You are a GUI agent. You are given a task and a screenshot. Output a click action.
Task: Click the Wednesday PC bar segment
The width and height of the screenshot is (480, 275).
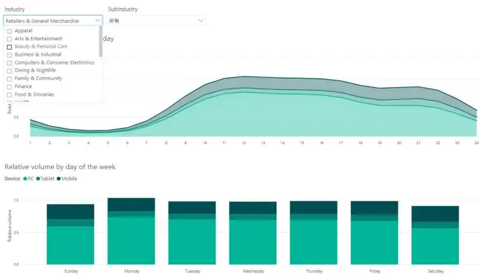(x=253, y=242)
